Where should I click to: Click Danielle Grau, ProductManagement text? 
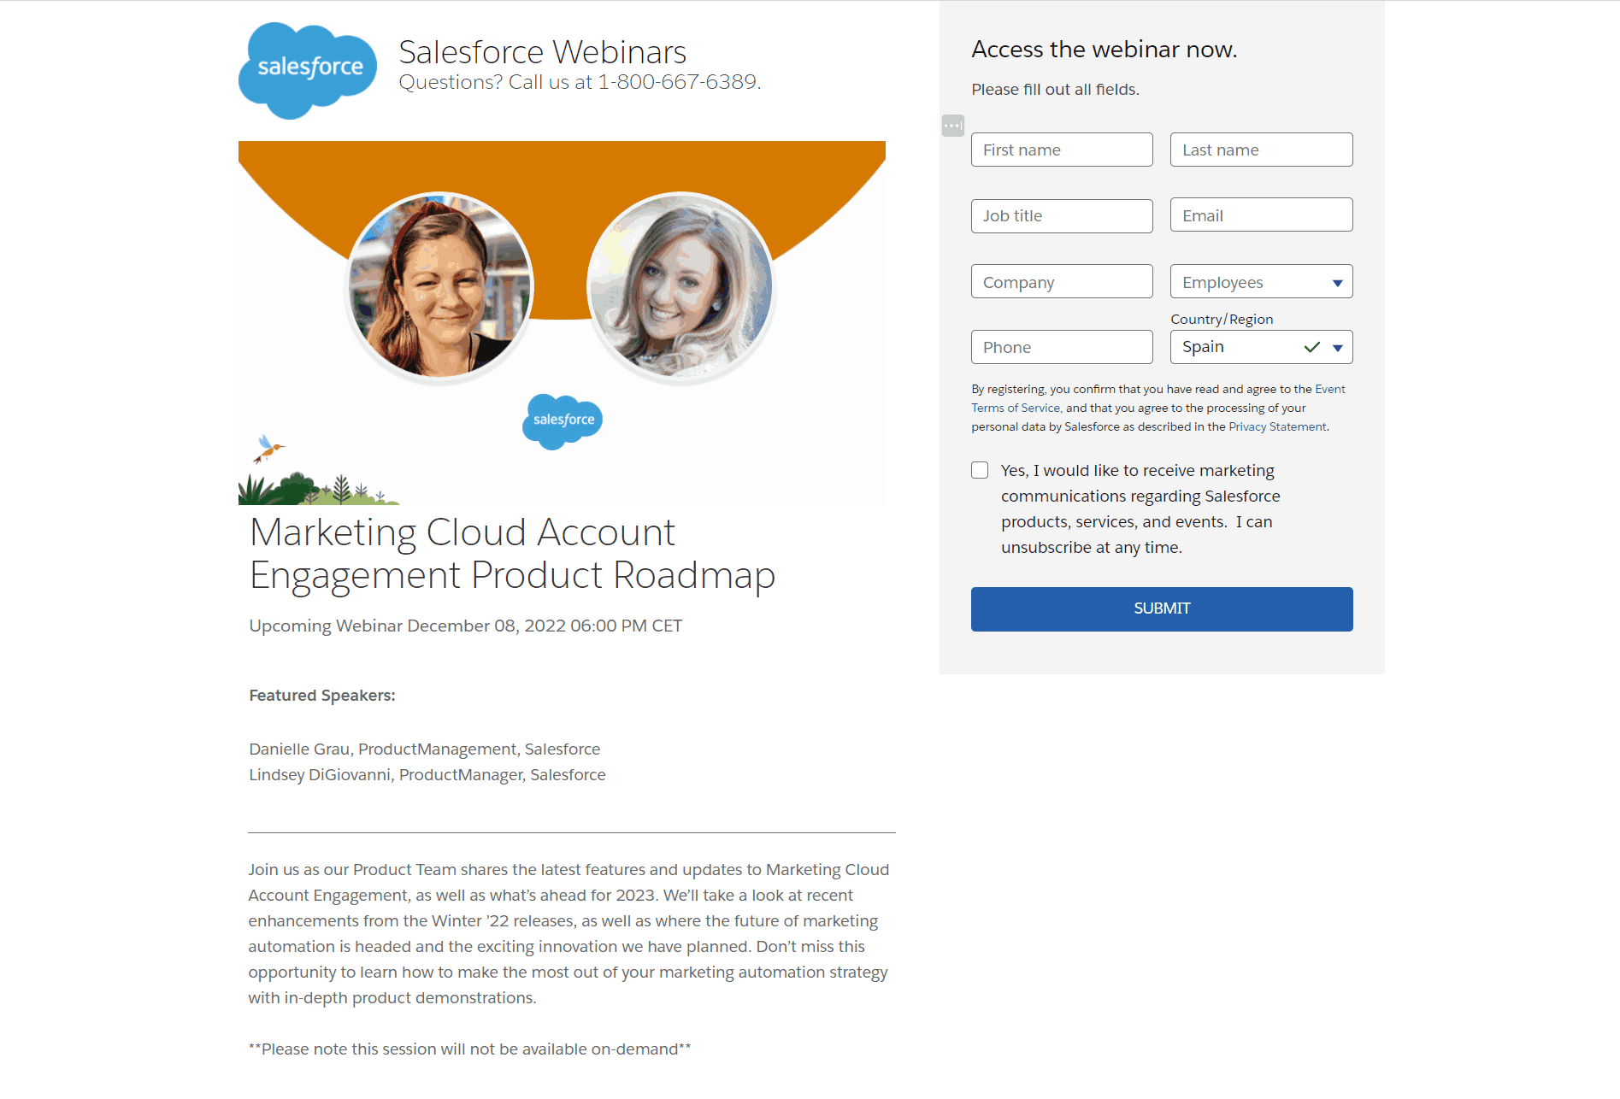pos(424,749)
